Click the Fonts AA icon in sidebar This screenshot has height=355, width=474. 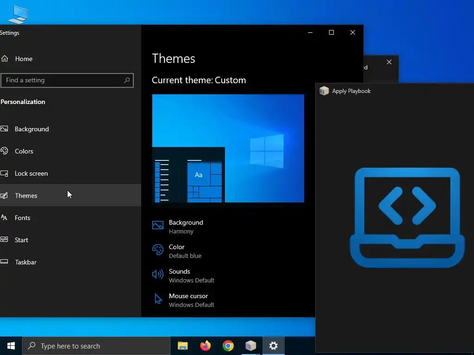[x=4, y=217]
